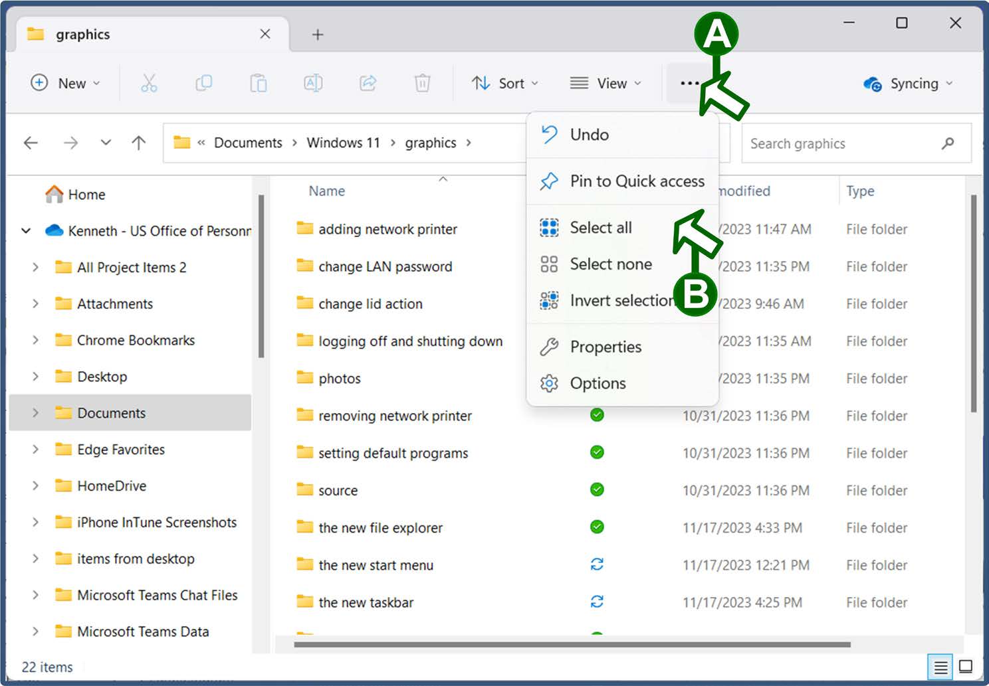Select iPhone InTune Screenshots folder

click(156, 522)
